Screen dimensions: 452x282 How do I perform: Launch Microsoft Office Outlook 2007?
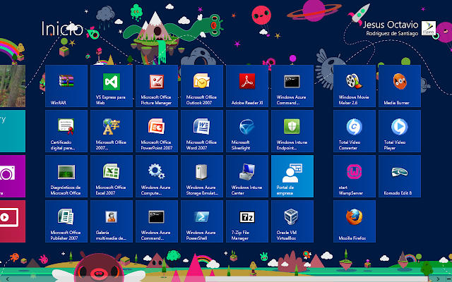pyautogui.click(x=202, y=86)
